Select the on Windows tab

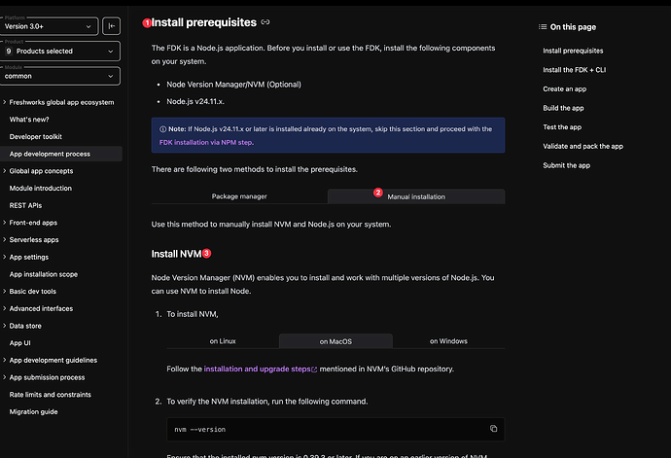coord(447,341)
